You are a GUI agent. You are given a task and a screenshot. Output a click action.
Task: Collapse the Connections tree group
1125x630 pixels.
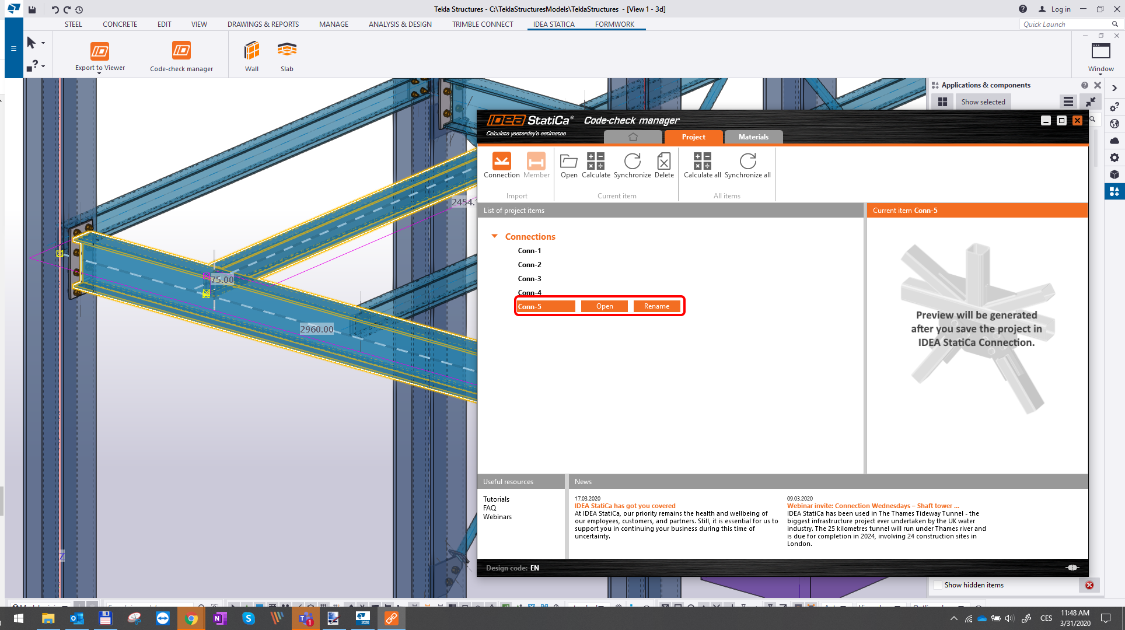coord(495,236)
